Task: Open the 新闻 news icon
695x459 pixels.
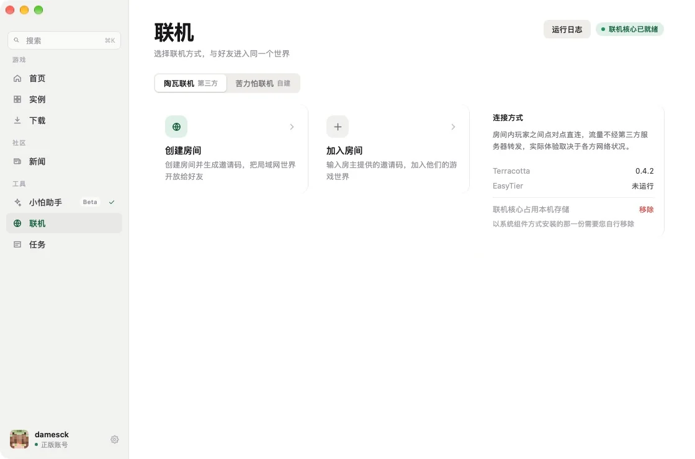Action: click(17, 161)
